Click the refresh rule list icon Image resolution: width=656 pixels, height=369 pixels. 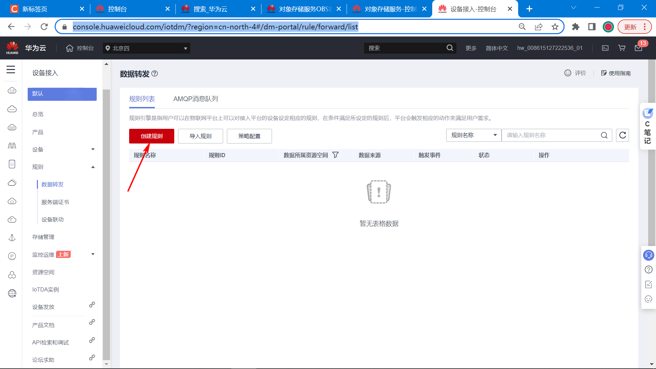623,135
